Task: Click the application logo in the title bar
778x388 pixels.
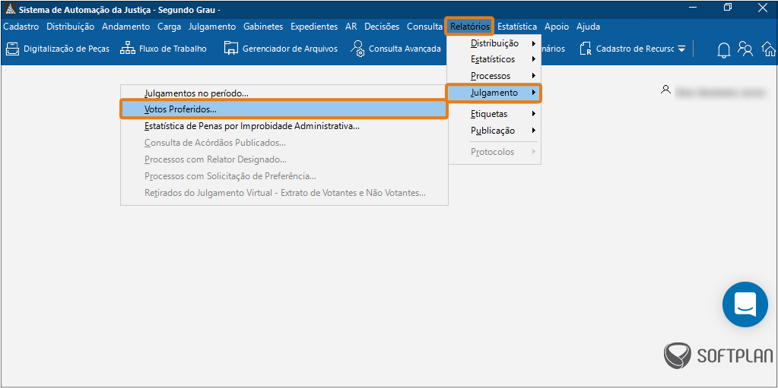Action: point(9,9)
